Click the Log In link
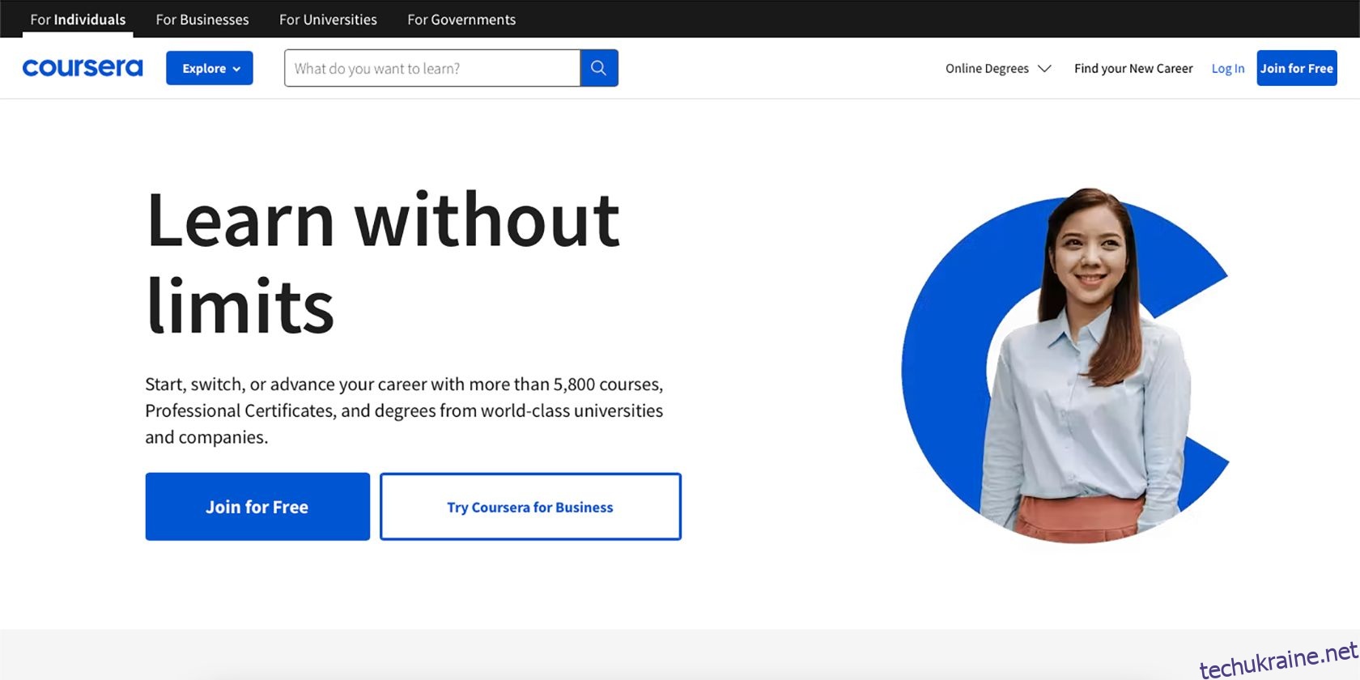This screenshot has height=680, width=1360. [1228, 69]
